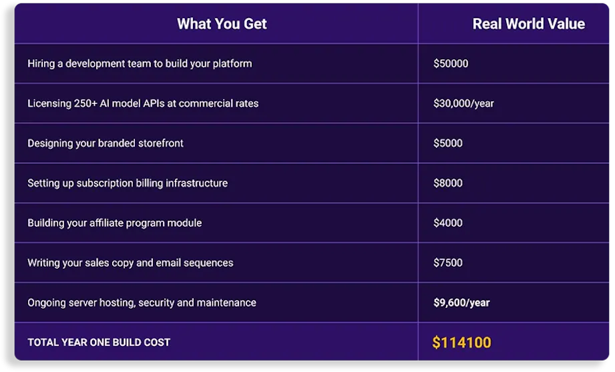
Task: Select 'Licensing 250+ AI model APIs' row
Action: (x=143, y=103)
